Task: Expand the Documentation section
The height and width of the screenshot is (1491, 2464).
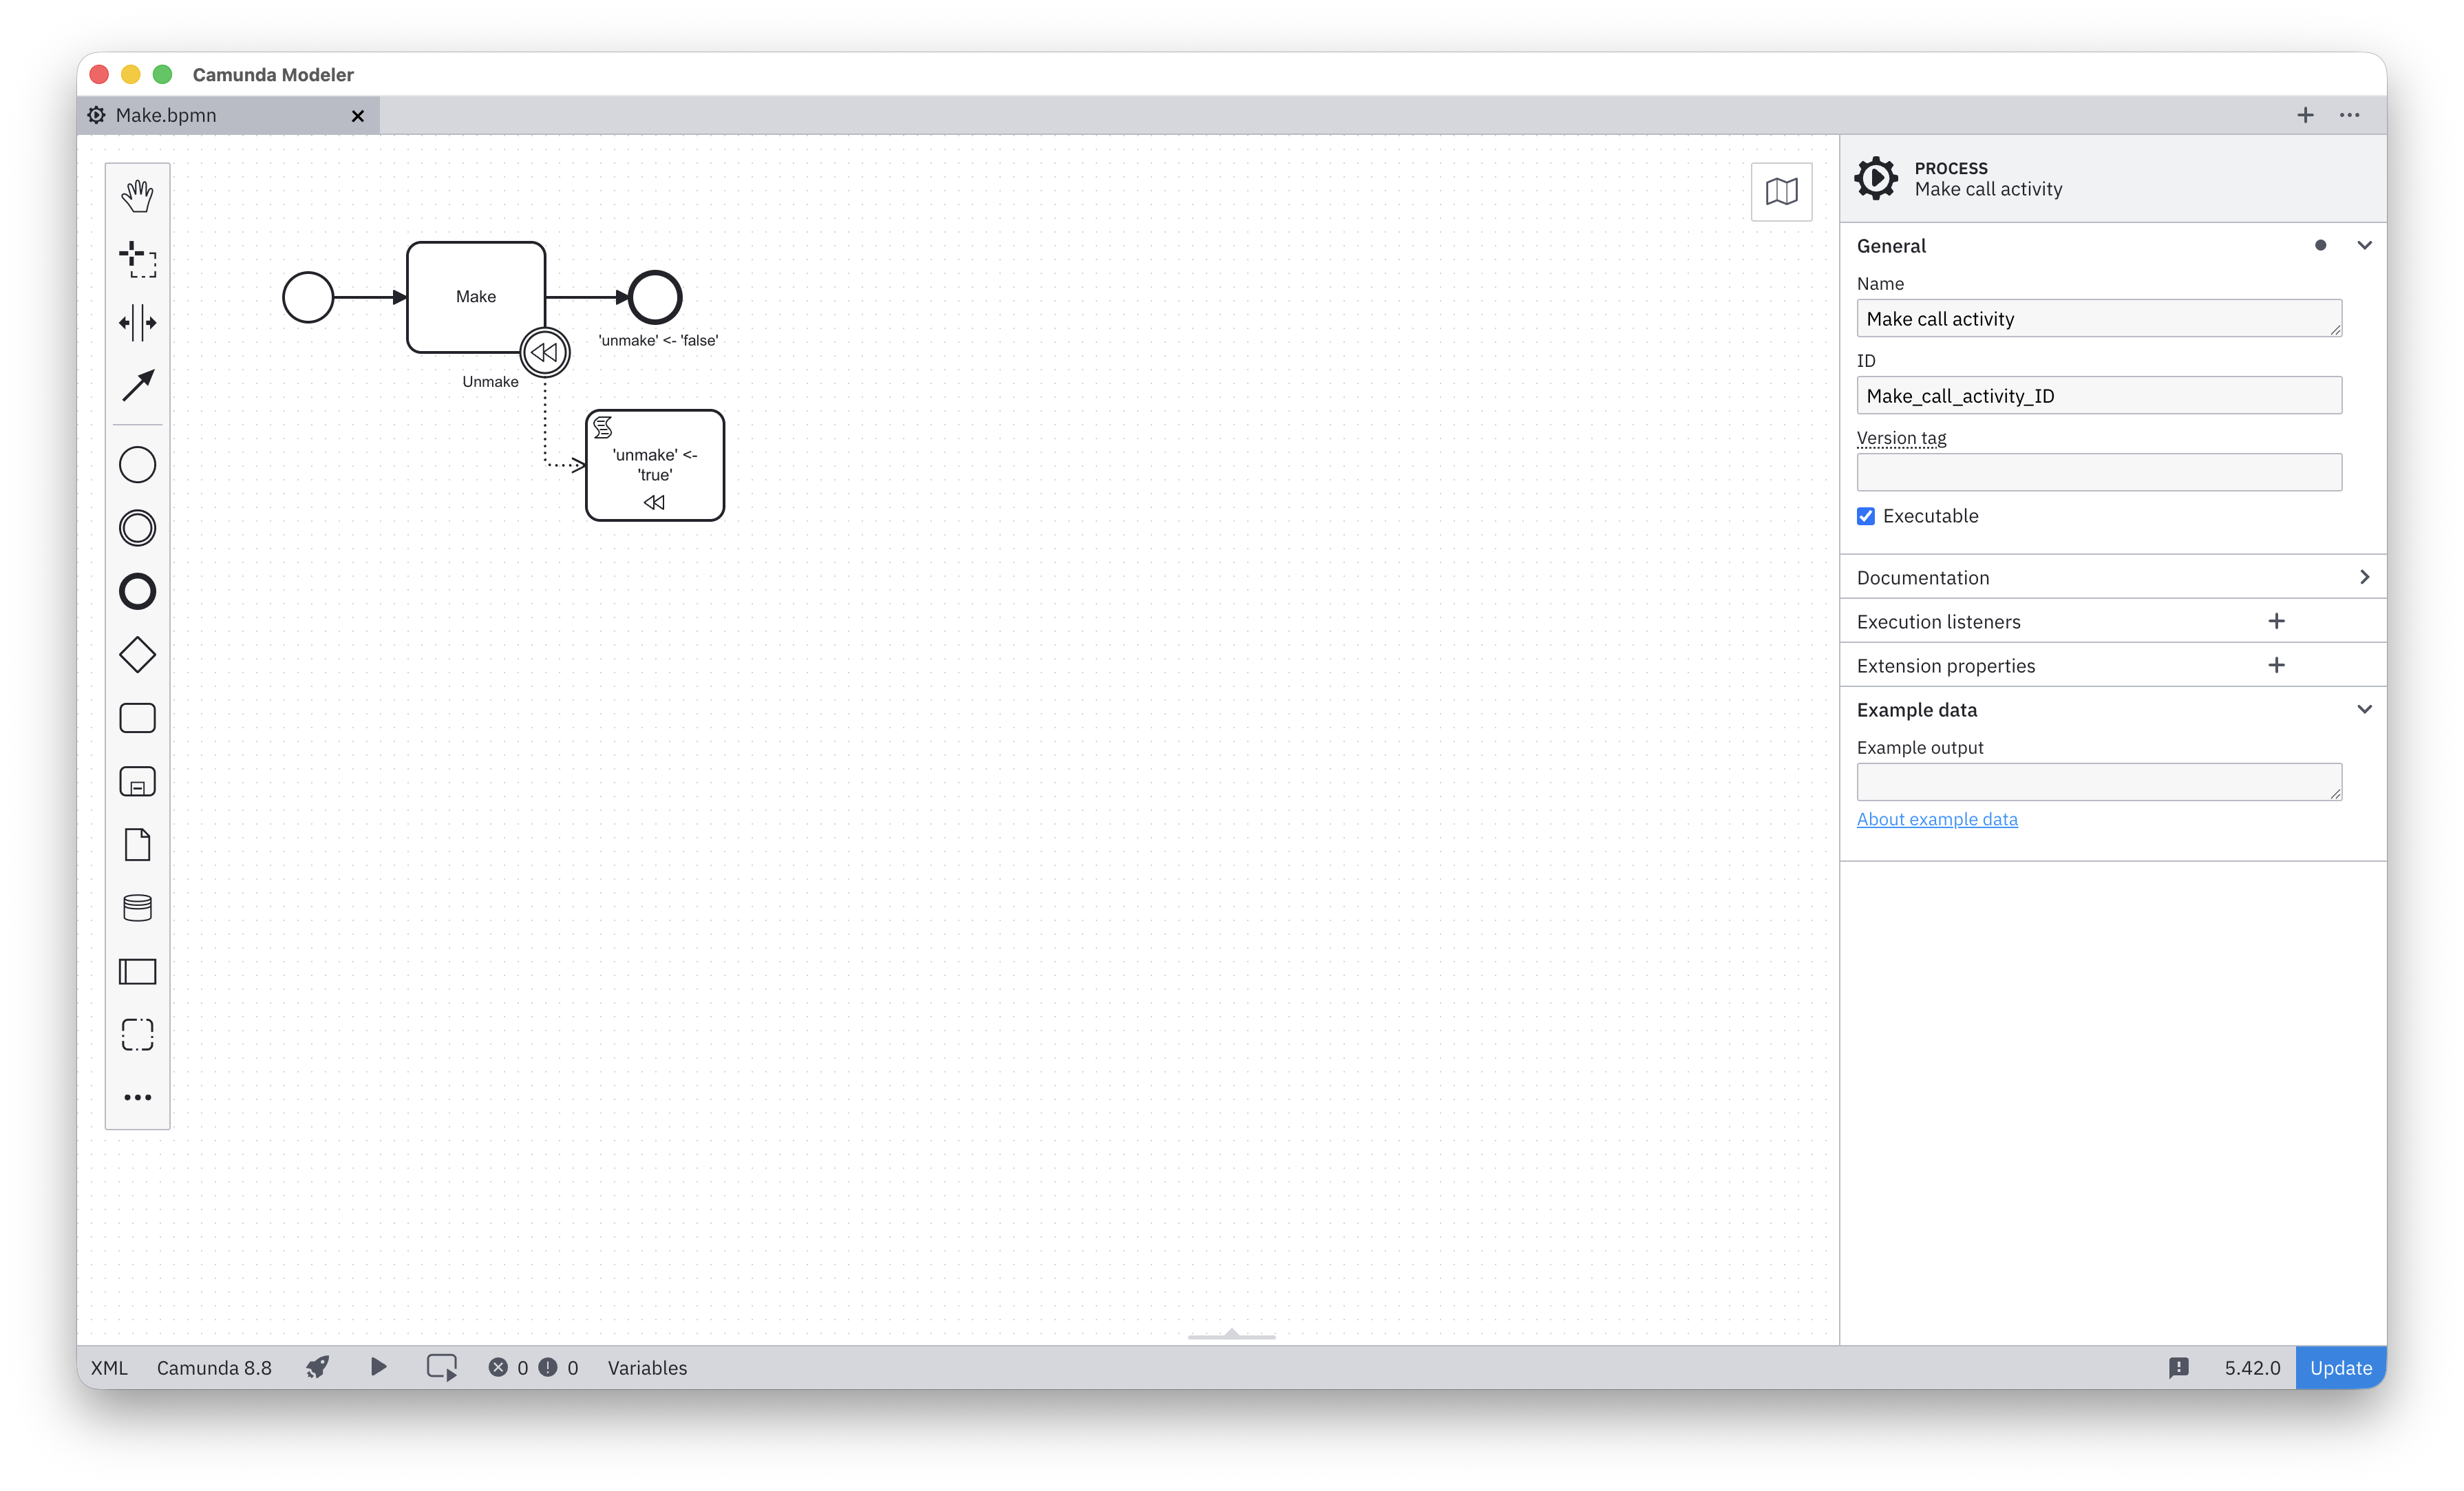Action: (2112, 577)
